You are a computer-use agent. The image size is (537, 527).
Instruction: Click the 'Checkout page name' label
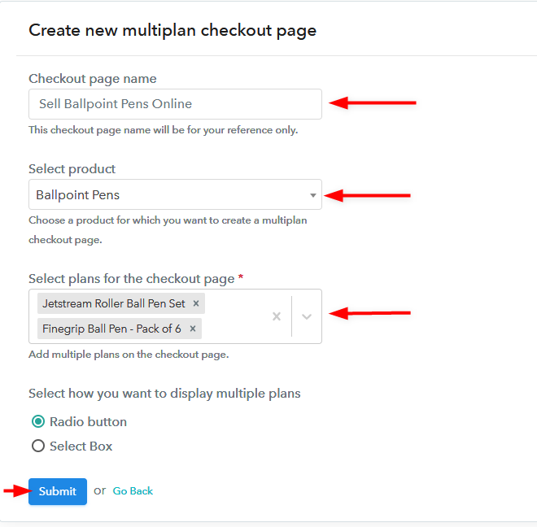click(x=93, y=79)
